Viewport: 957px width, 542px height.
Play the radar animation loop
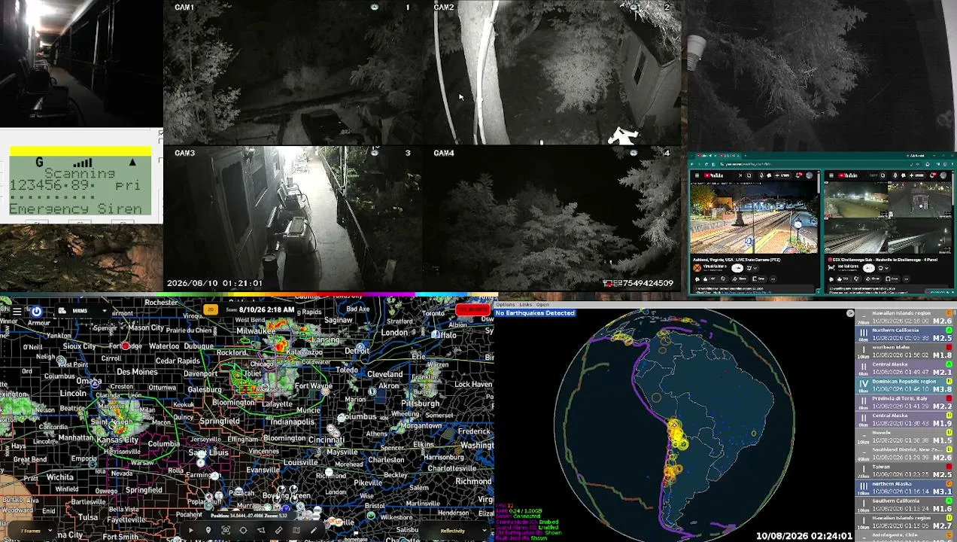pyautogui.click(x=191, y=531)
